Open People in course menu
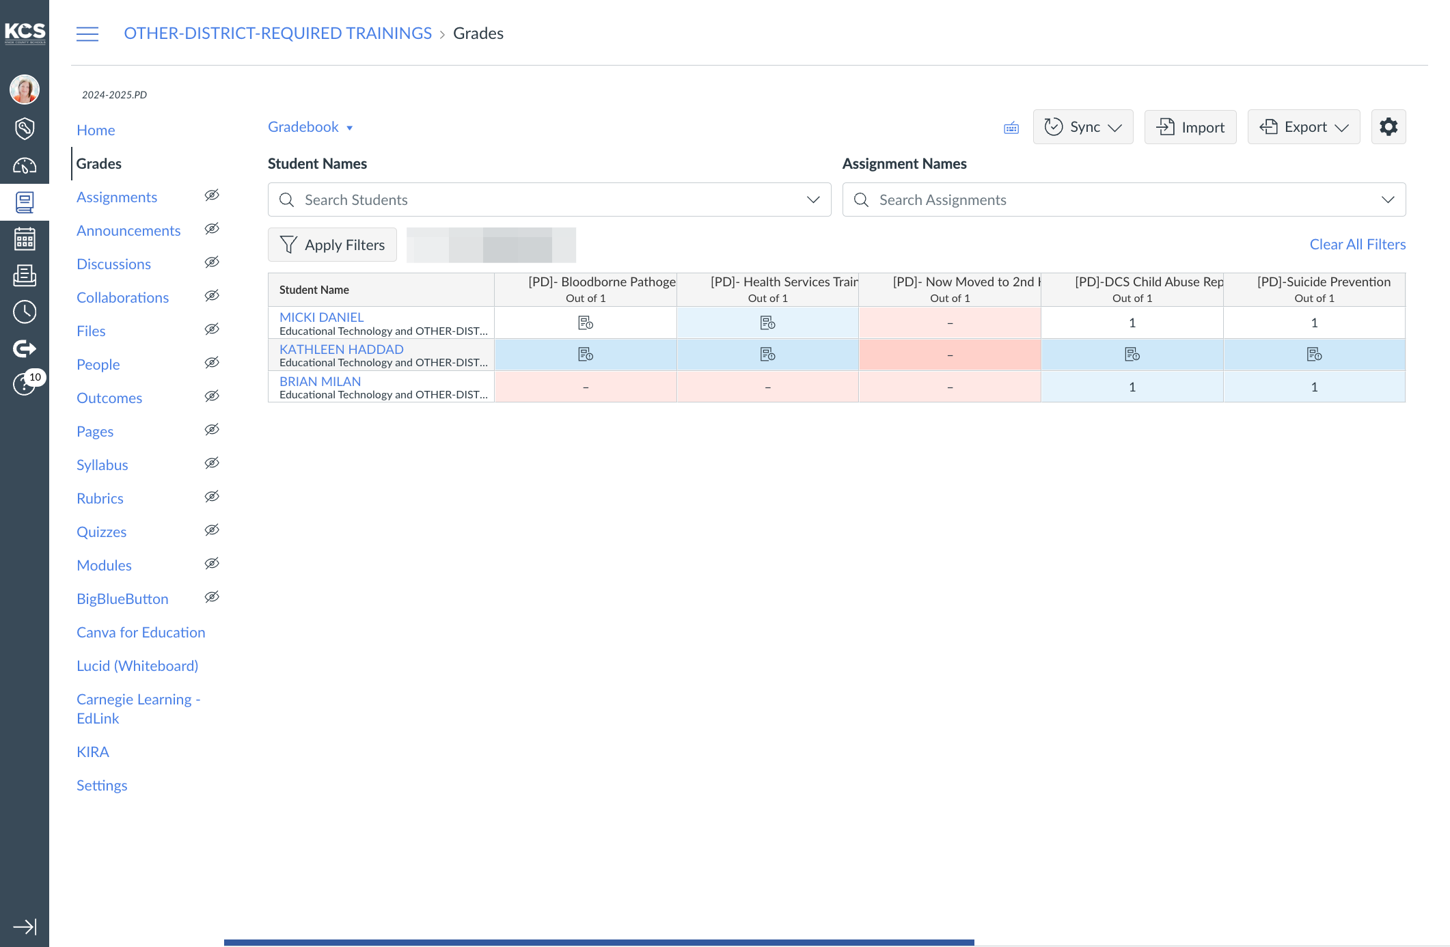Viewport: 1450px width, 947px height. click(98, 364)
